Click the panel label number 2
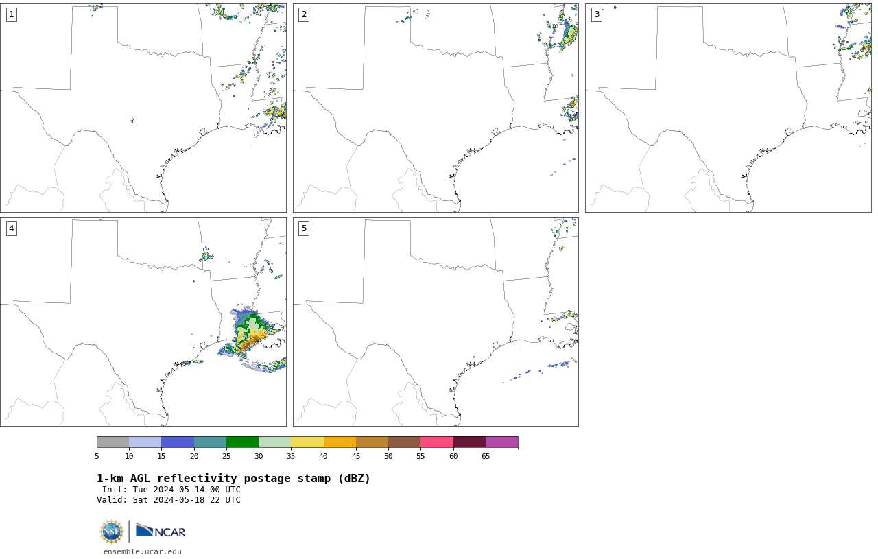The width and height of the screenshot is (878, 559). [x=304, y=14]
